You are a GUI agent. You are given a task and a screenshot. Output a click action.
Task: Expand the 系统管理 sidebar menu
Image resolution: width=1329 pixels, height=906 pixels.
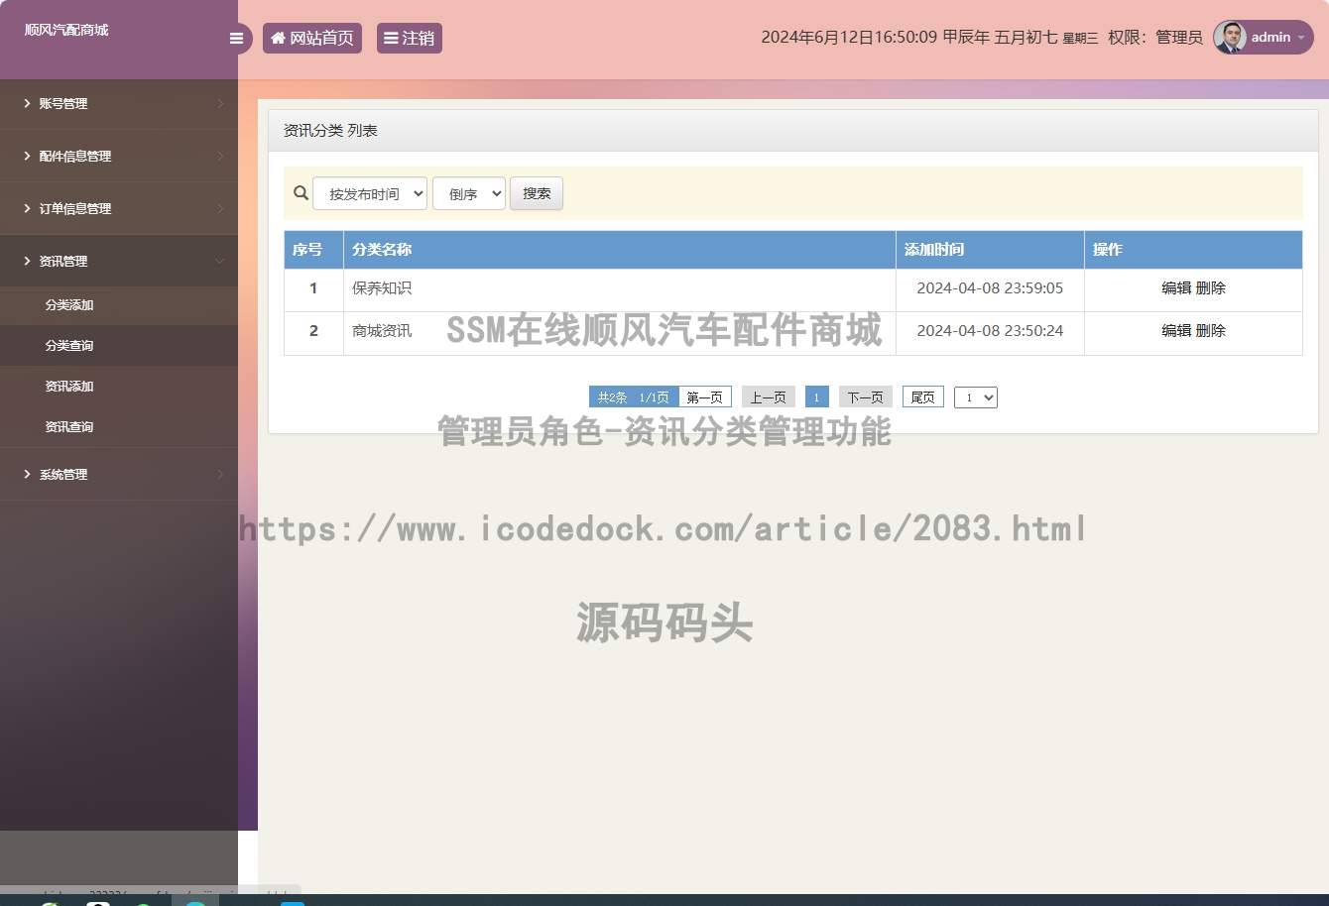119,474
